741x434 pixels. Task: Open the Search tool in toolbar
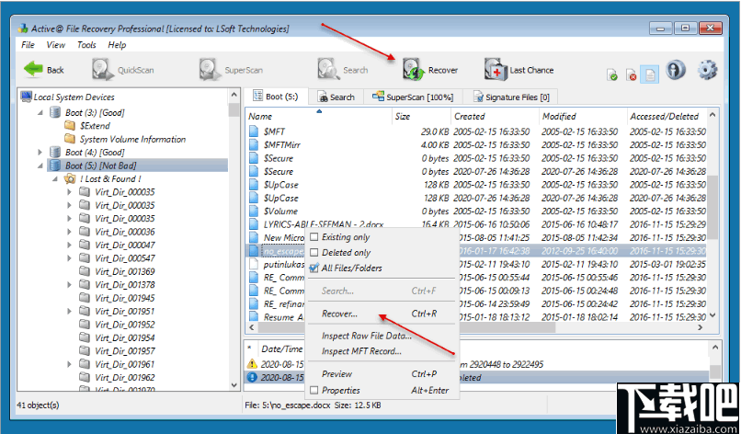click(x=343, y=70)
